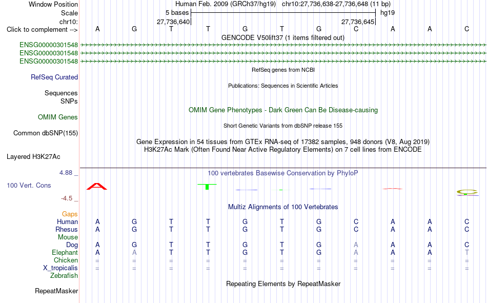Click the Human Feb. 2009 GRCh37/hg19 position title

pyautogui.click(x=283, y=4)
